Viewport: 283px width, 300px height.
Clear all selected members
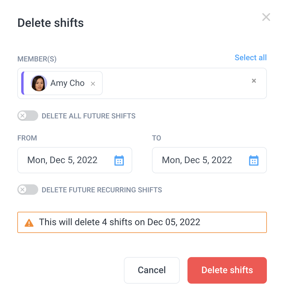point(254,81)
